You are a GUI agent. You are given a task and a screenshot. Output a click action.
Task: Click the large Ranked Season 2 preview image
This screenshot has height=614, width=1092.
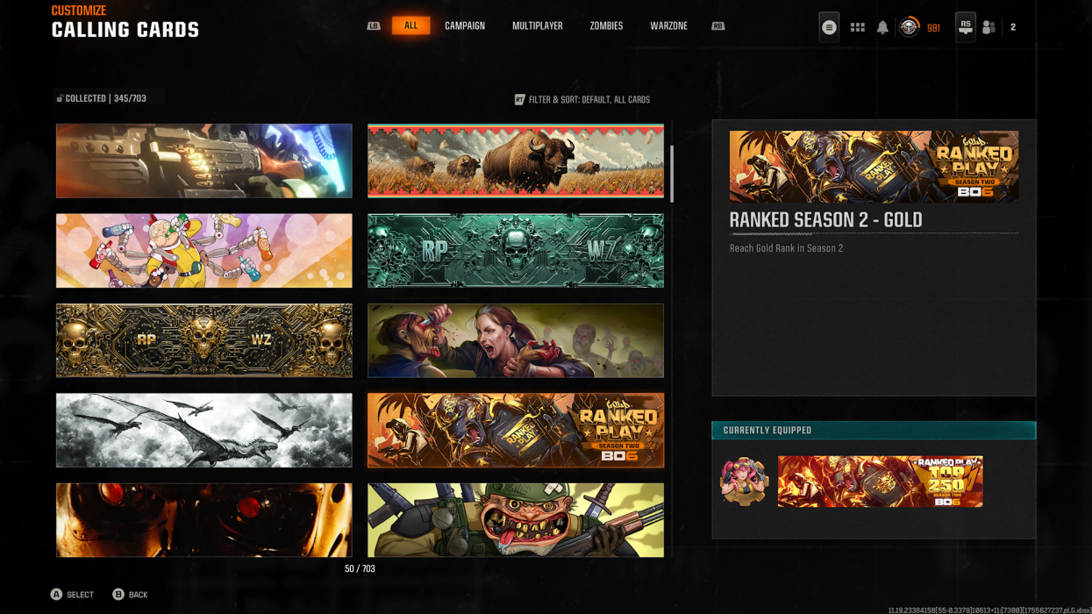coord(874,167)
